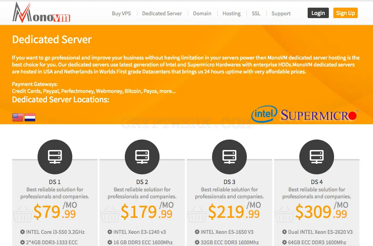Click the INTEL Core i3-550 3.2GHz text
This screenshot has width=373, height=246.
[55, 232]
